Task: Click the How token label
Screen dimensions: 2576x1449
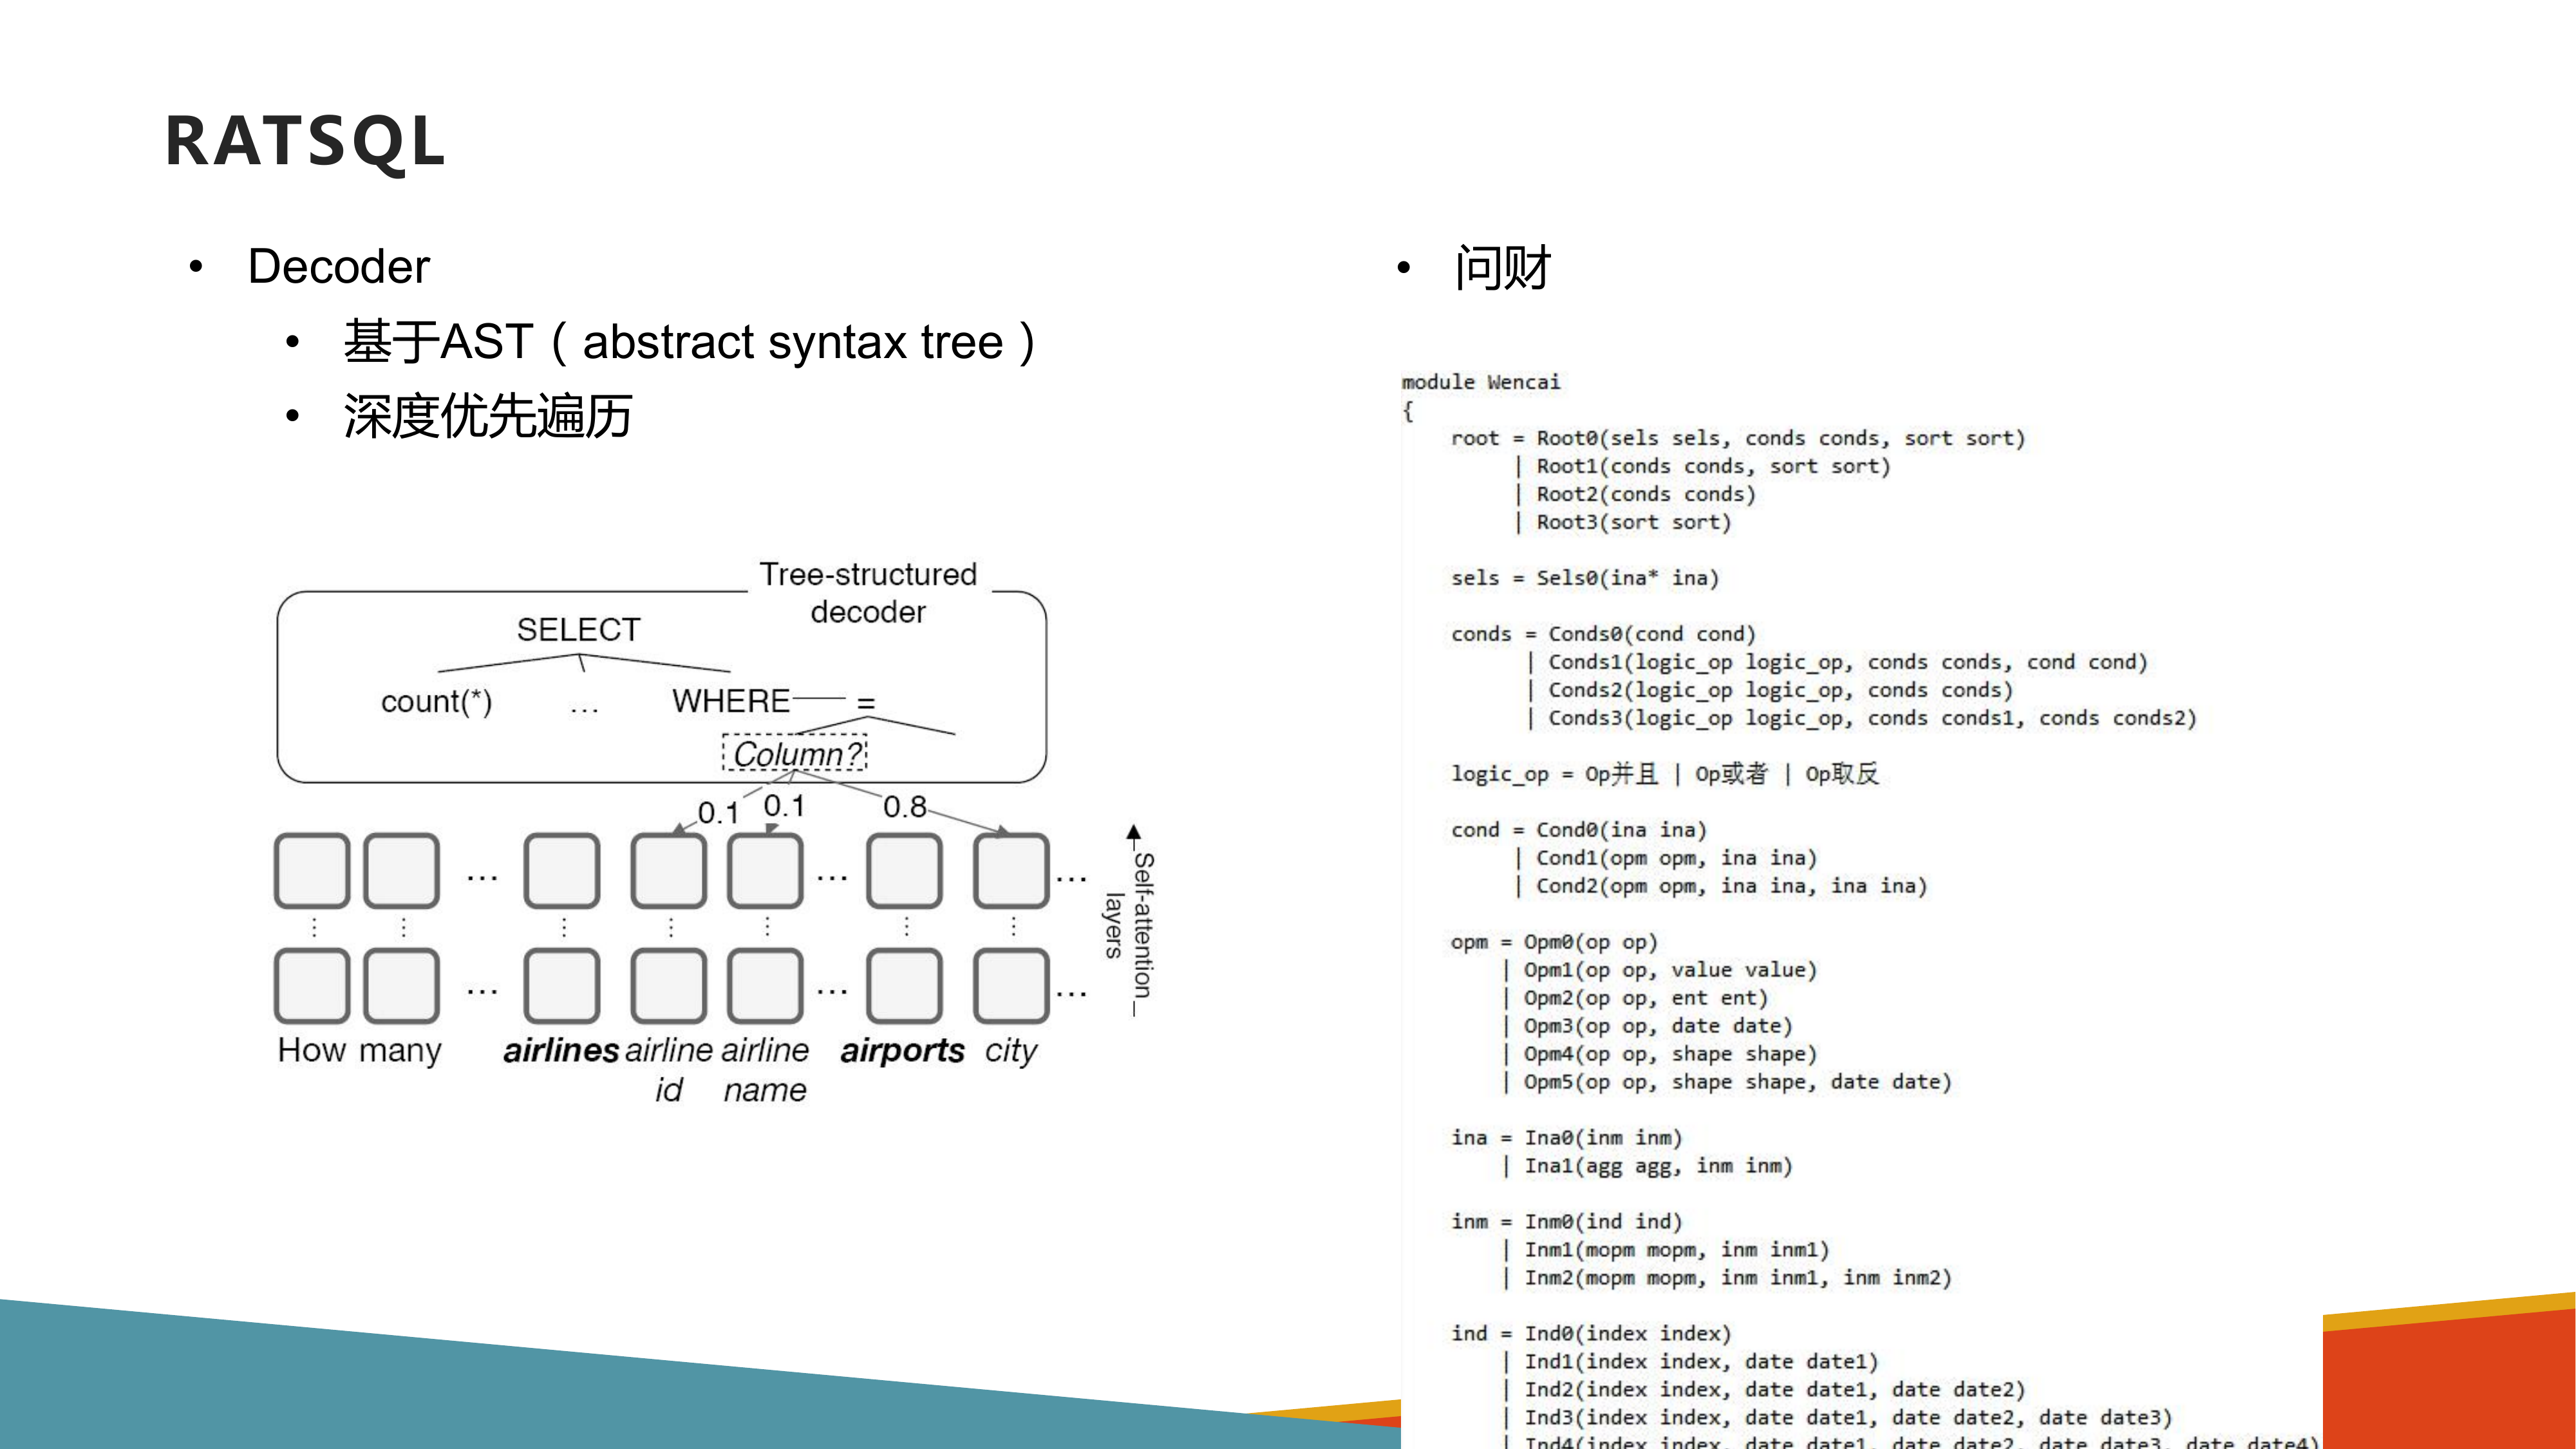Action: [x=311, y=1050]
